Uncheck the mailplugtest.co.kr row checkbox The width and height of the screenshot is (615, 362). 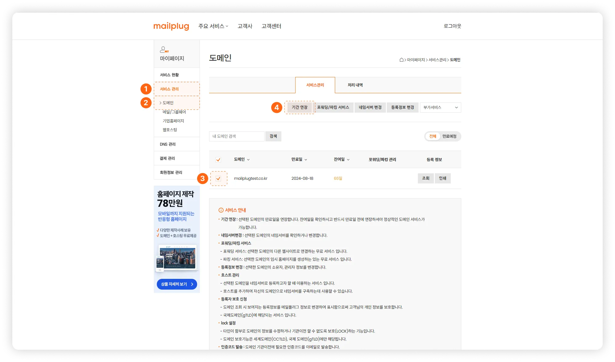coord(218,179)
